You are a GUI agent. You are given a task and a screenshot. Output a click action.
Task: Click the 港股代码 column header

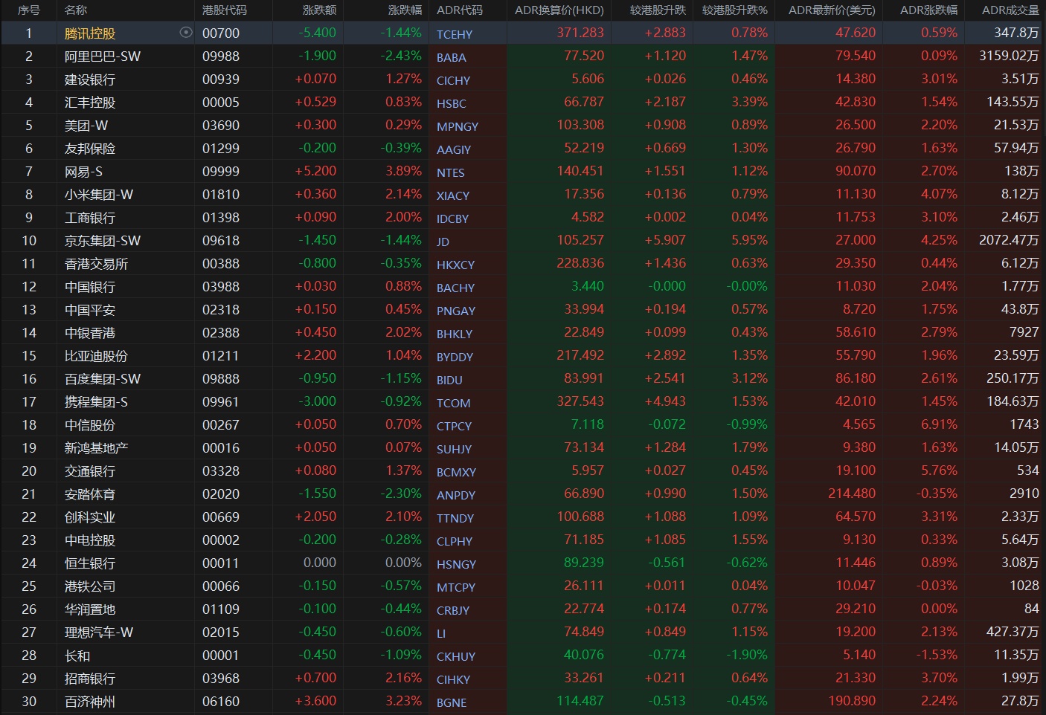225,10
